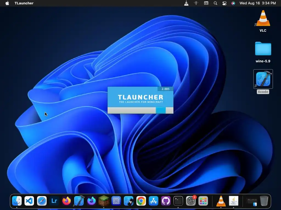Open Terminal from the Dock
This screenshot has width=281, height=210.
tap(178, 201)
